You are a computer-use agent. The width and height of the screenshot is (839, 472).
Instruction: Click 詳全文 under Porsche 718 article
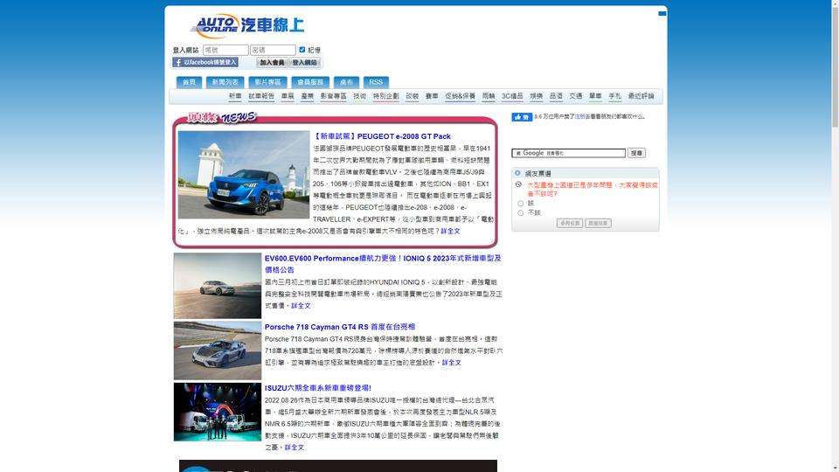(452, 362)
